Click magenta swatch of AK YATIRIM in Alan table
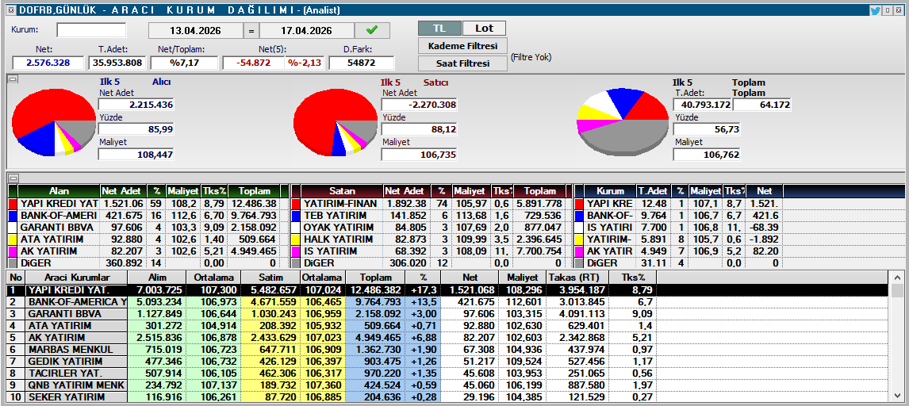Viewport: 909px width, 406px height. pos(13,251)
